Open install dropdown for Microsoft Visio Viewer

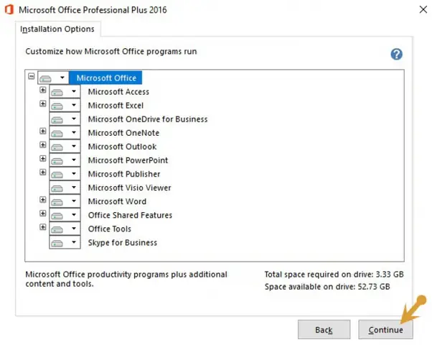65,188
